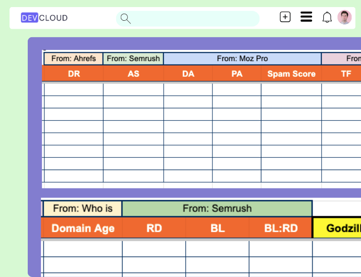Select first empty cell under Spam Score

(x=291, y=90)
